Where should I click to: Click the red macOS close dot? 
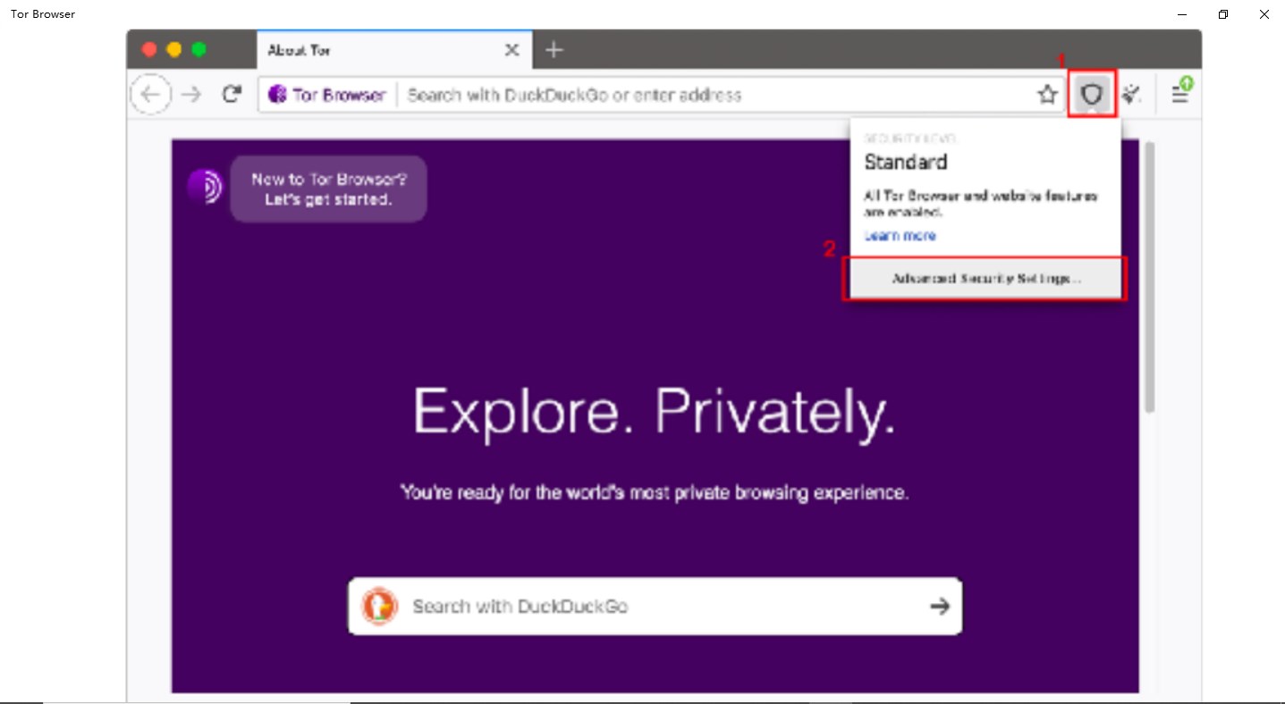149,49
